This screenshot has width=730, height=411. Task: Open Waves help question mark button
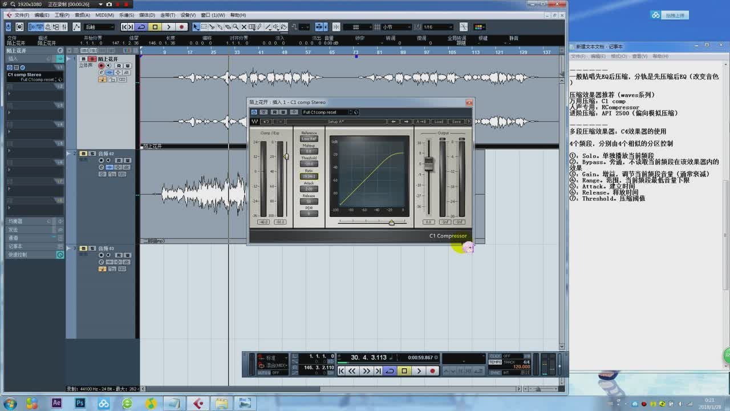pos(469,122)
